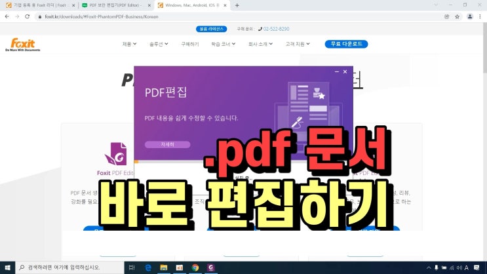Switch to Chrome on taskbar

pyautogui.click(x=195, y=267)
